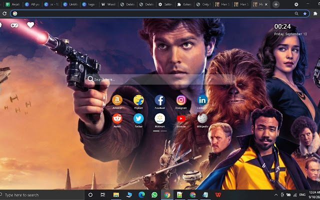Switch to the Word tab
The height and width of the screenshot is (200, 320).
click(109, 4)
